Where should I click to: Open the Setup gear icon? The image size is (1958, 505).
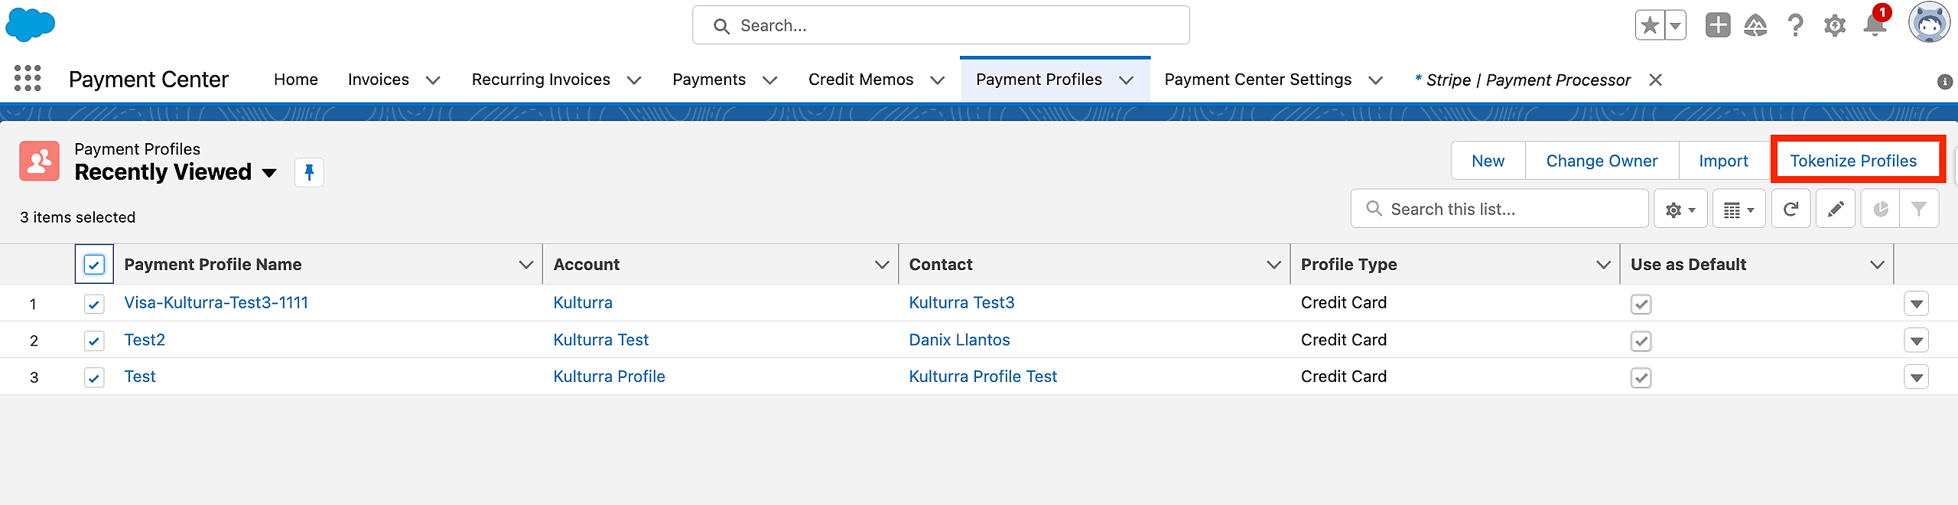[x=1834, y=26]
